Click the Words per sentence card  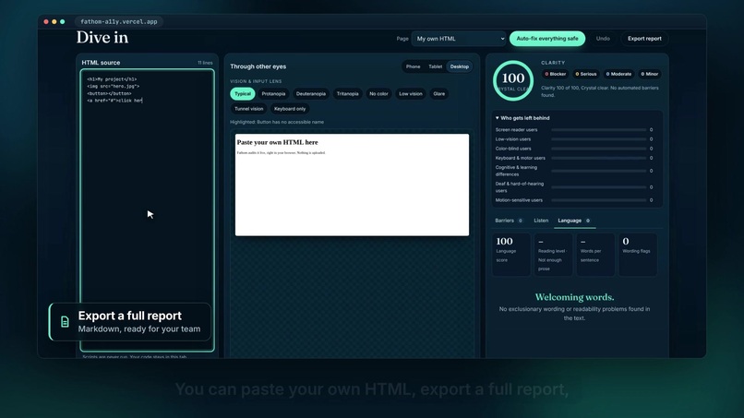tap(595, 255)
